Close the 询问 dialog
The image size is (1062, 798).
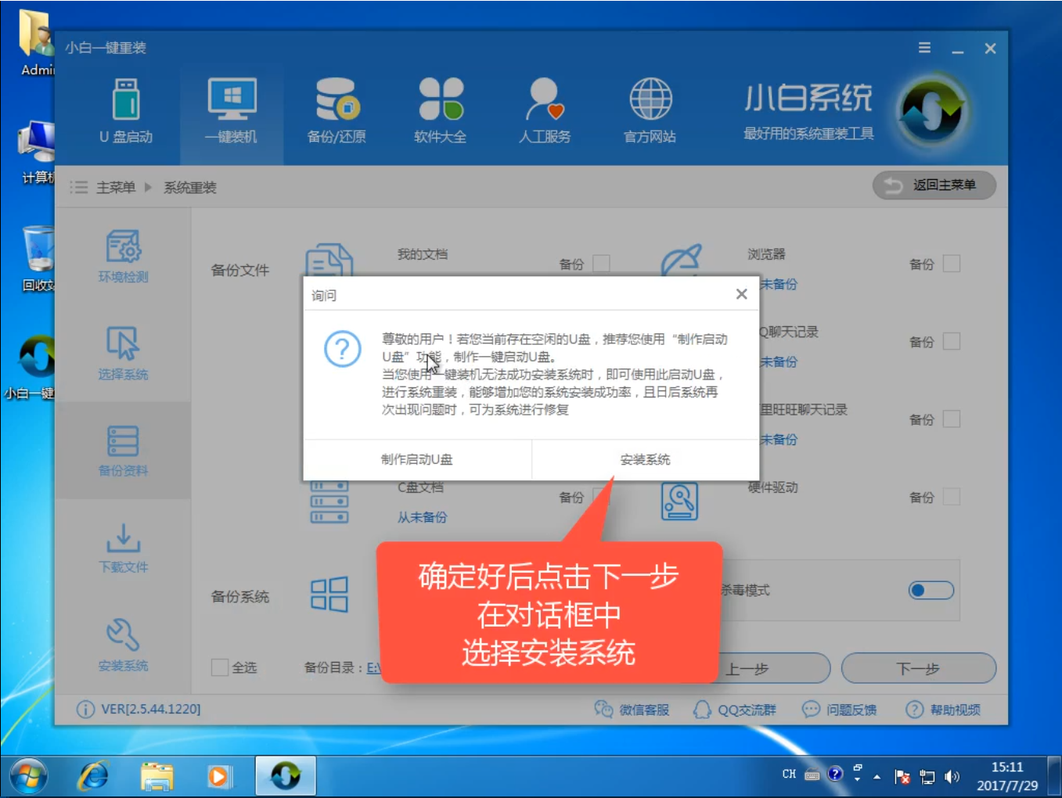pos(741,294)
